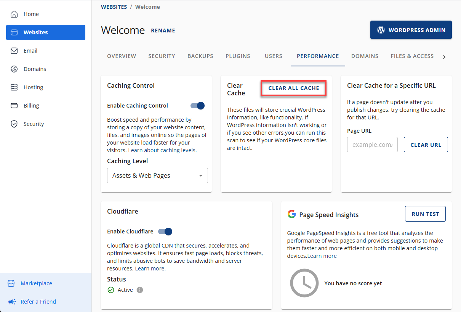Click the Run Test button
Image resolution: width=461 pixels, height=312 pixels.
point(425,214)
